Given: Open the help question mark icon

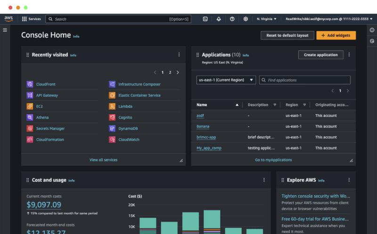Looking at the screenshot, I should point(232,19).
